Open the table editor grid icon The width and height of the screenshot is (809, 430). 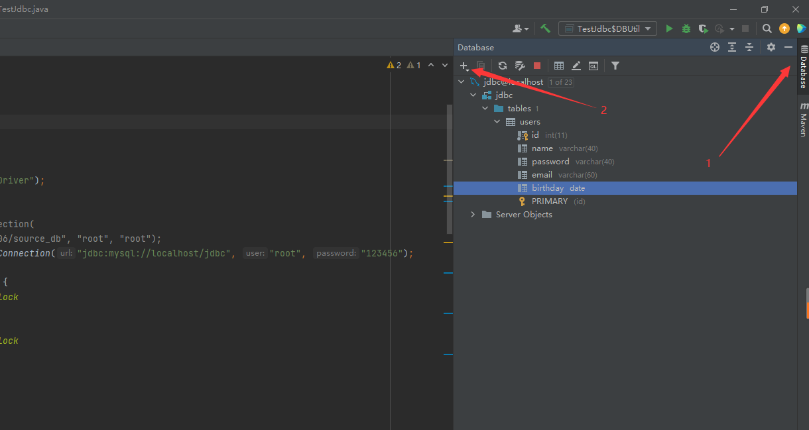click(x=559, y=66)
